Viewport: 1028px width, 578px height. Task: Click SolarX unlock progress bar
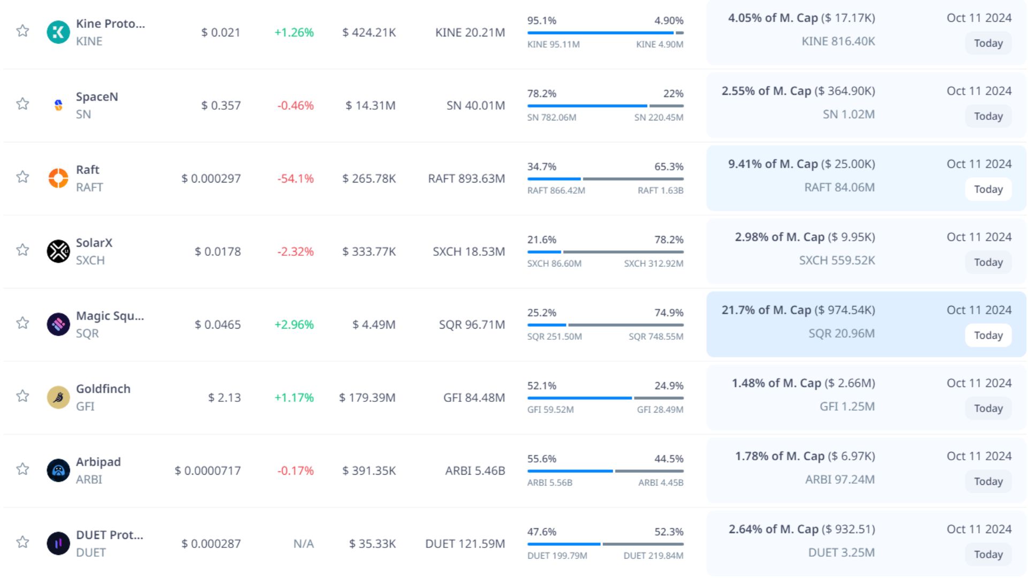[x=605, y=252]
